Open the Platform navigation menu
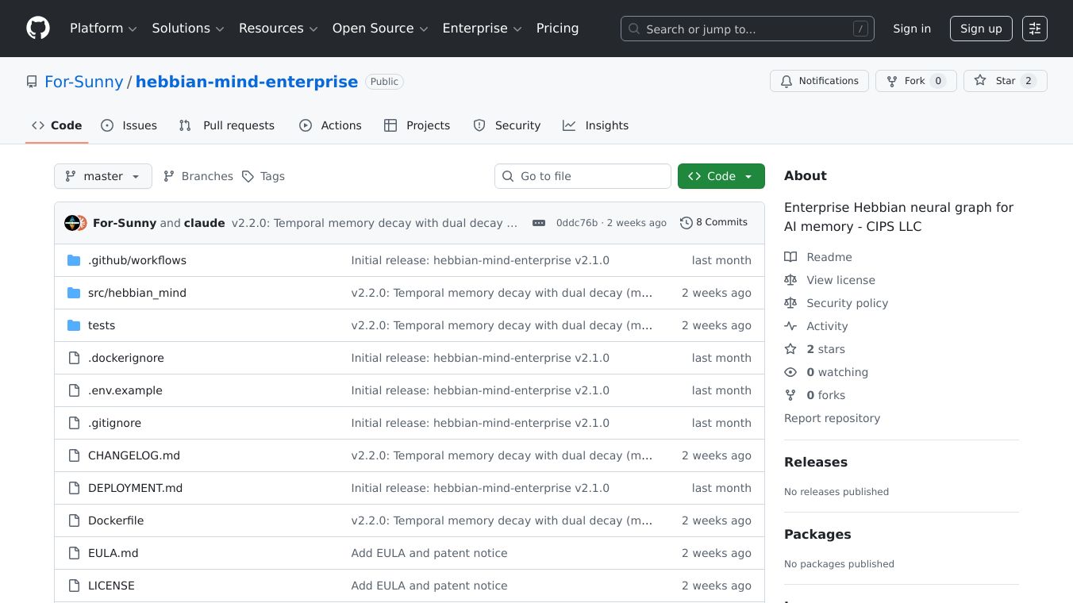1073x603 pixels. 103,29
